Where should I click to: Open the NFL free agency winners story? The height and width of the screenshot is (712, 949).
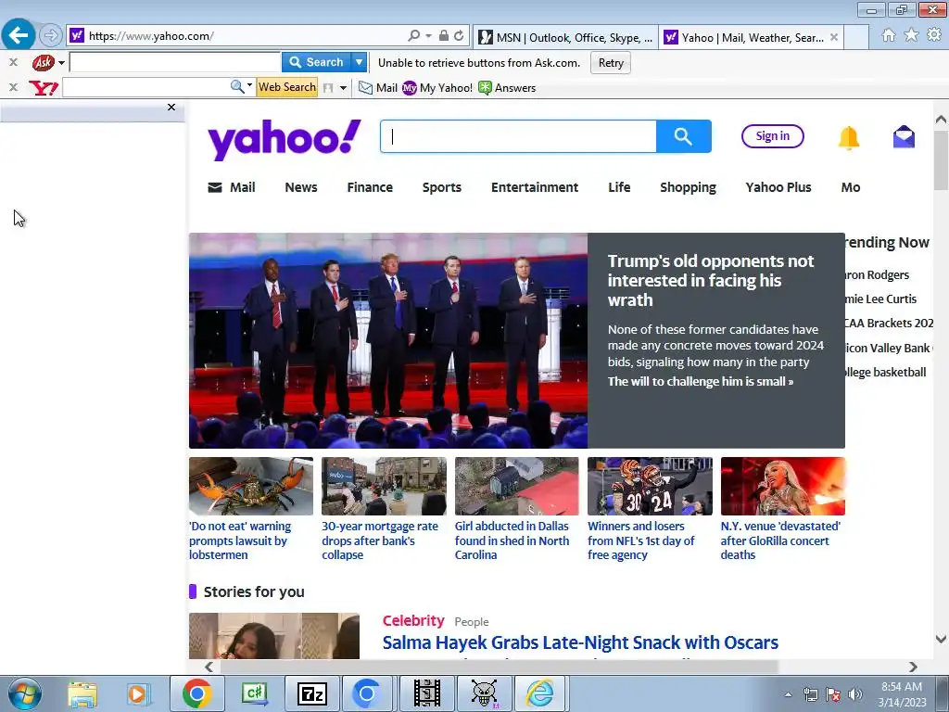click(x=641, y=540)
